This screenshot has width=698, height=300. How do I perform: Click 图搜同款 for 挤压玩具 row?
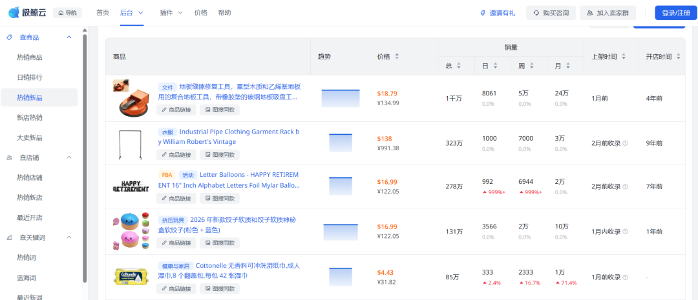[x=220, y=243]
